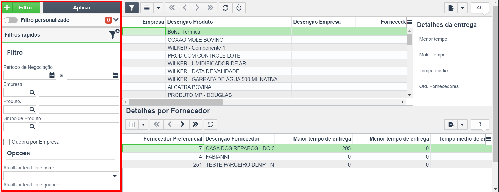Open dropdown next to supplier grid view icon
The image size is (499, 192).
143,124
